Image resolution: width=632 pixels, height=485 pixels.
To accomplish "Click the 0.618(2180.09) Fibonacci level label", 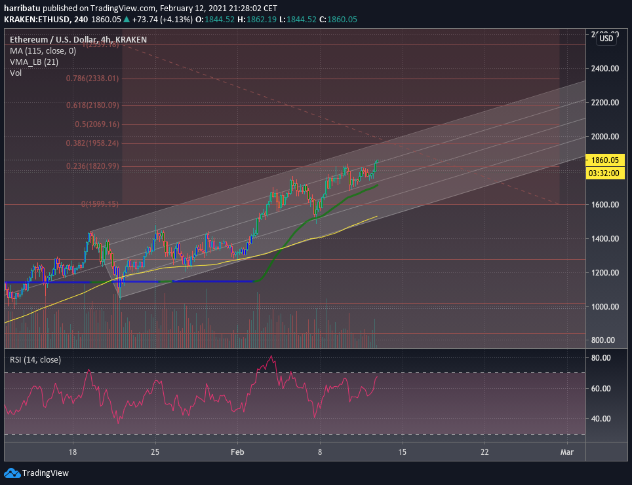I will pos(92,105).
